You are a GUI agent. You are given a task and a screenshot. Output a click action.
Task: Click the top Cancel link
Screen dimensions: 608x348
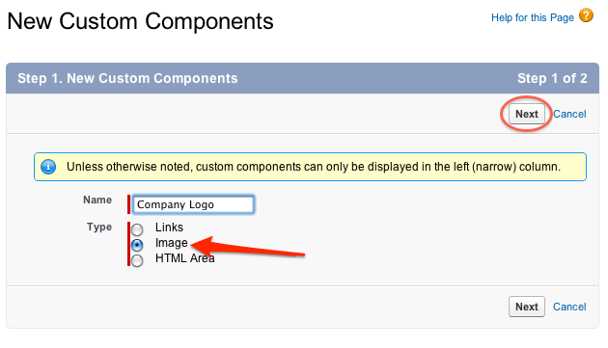pyautogui.click(x=569, y=114)
